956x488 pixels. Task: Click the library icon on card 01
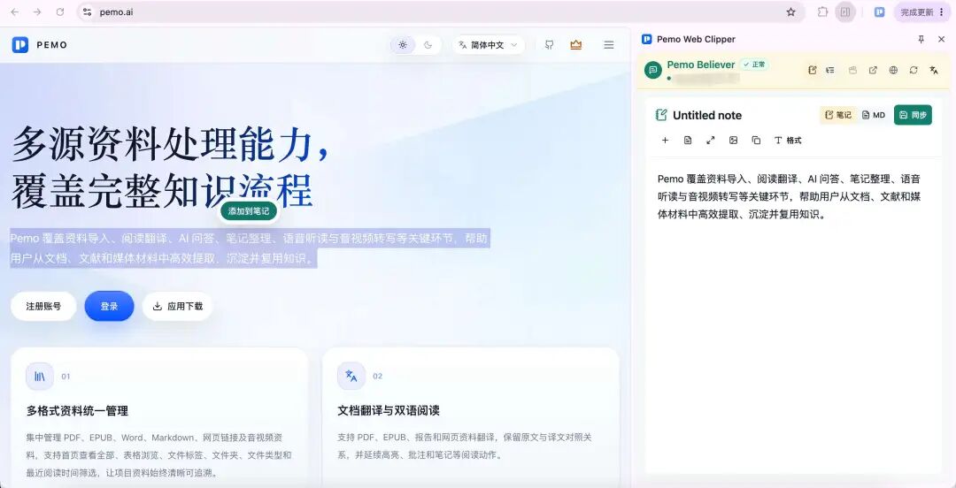[x=40, y=377]
